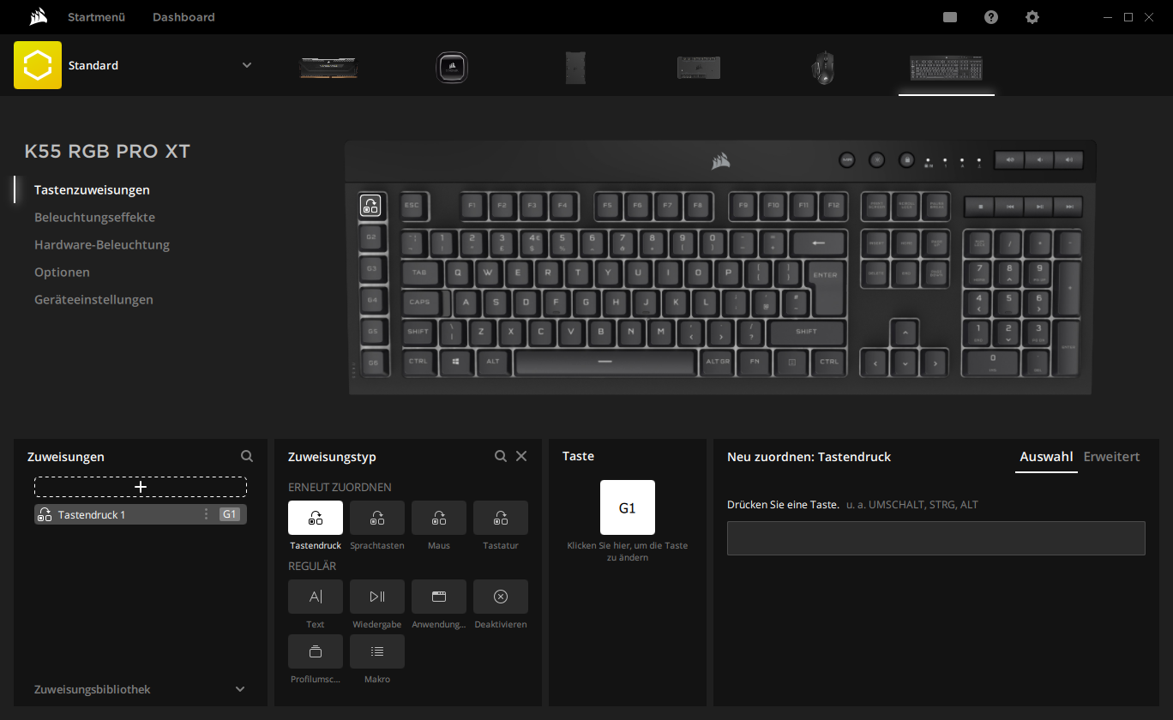Open the Beleuchtungseffekte section
Image resolution: width=1173 pixels, height=720 pixels.
(94, 218)
